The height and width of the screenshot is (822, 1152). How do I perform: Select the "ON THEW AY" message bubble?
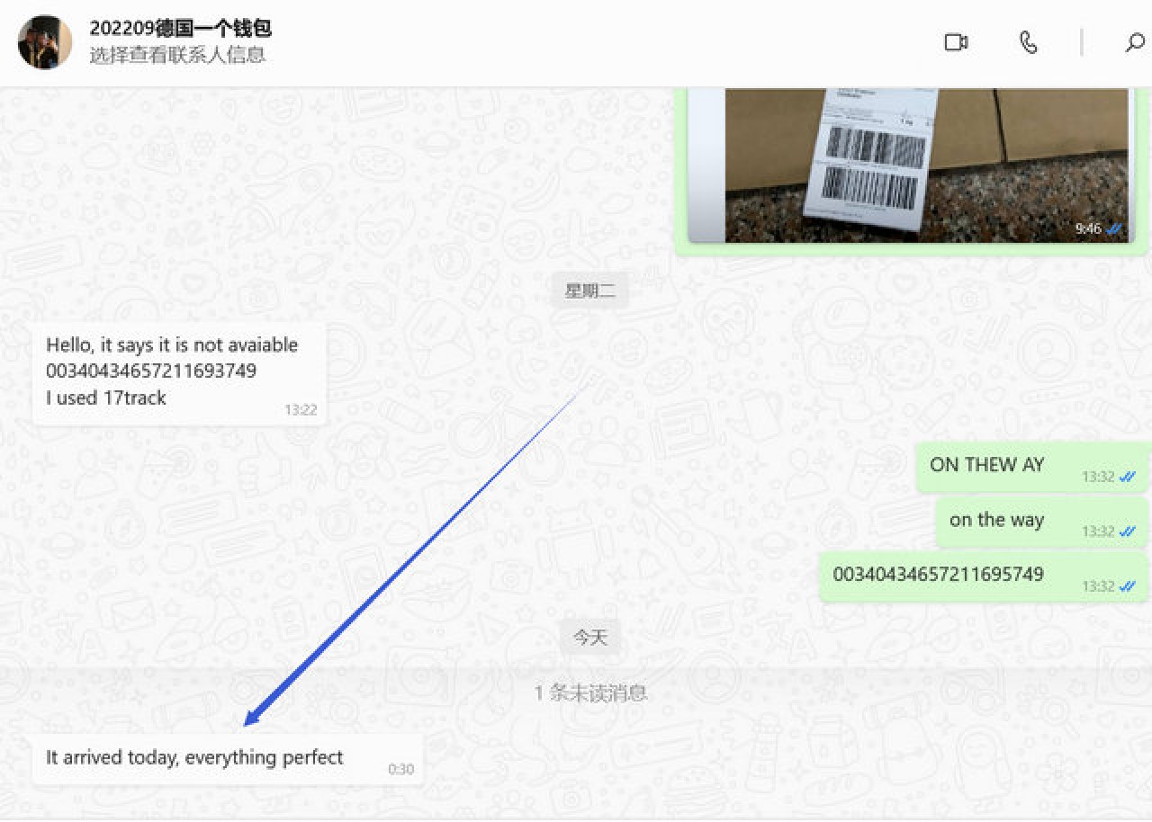(1032, 467)
